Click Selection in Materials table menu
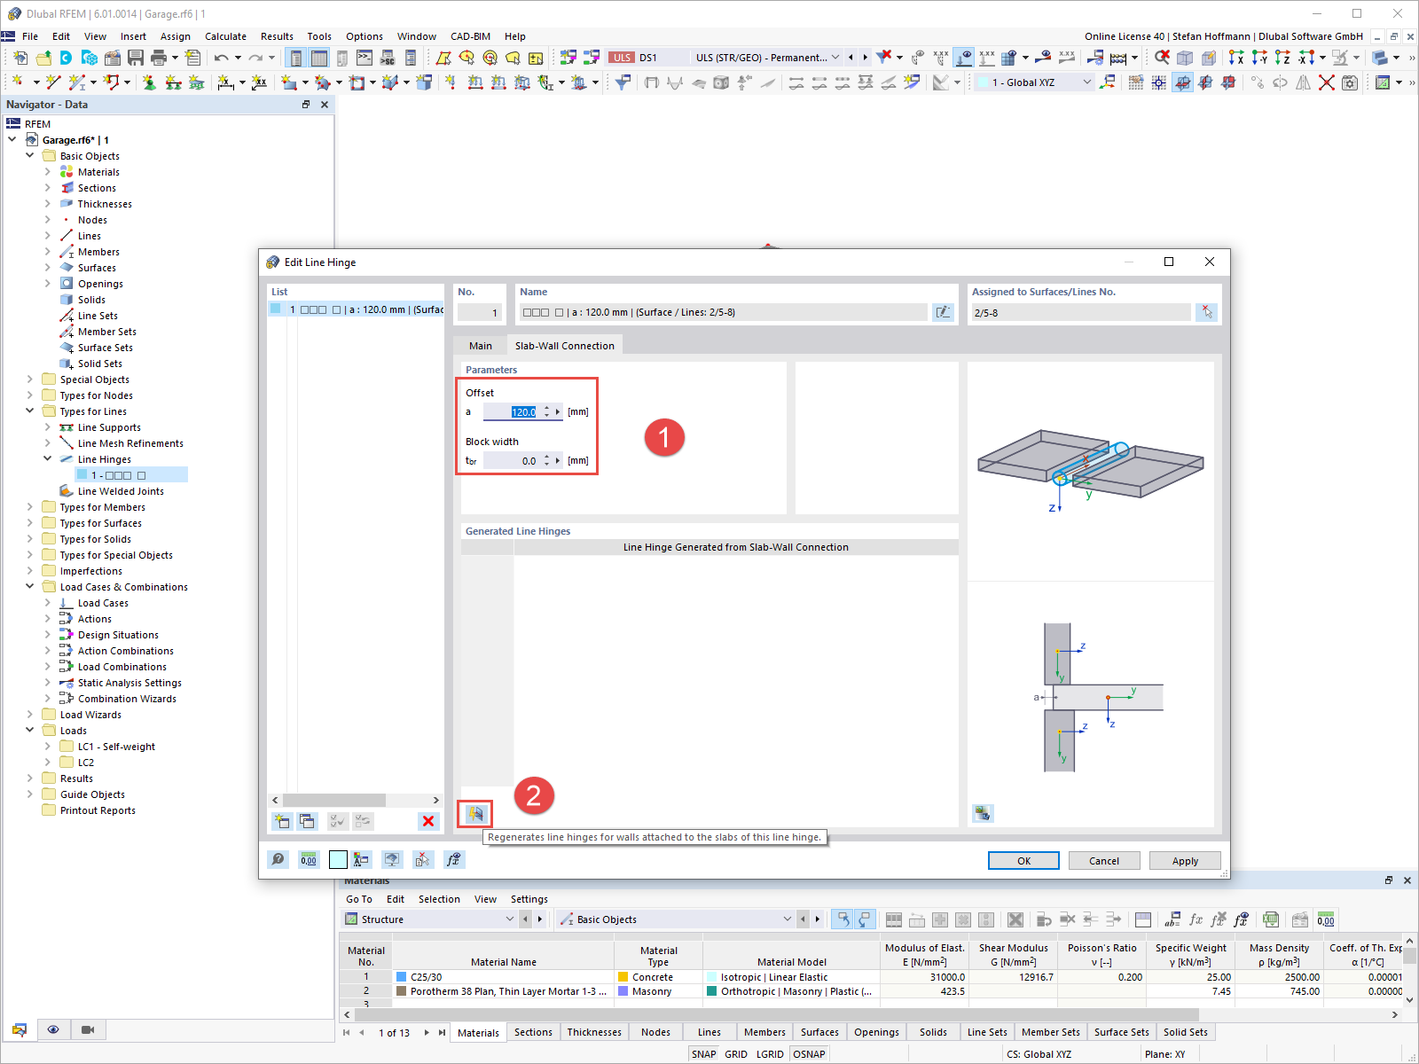Viewport: 1419px width, 1064px height. click(x=439, y=899)
